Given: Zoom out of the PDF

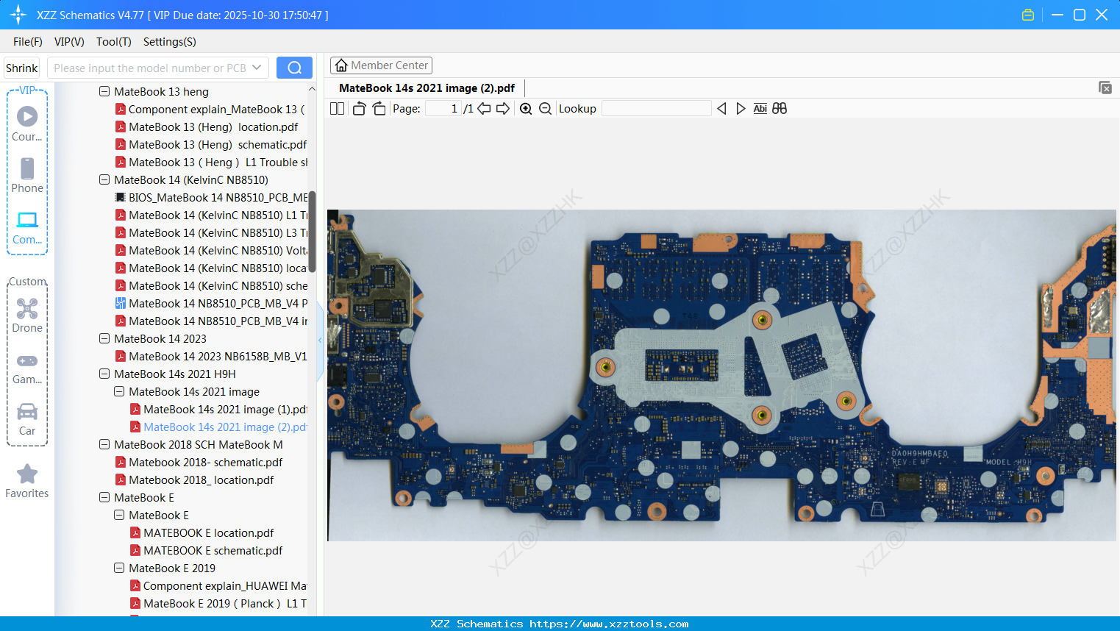Looking at the screenshot, I should 545,109.
